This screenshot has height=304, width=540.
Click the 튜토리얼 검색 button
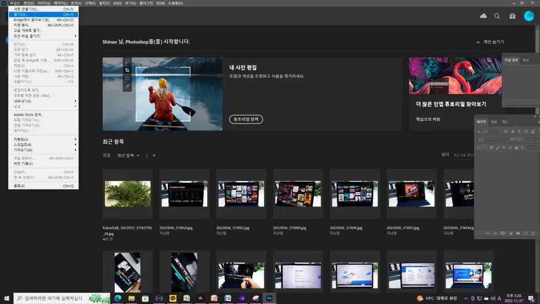point(246,119)
